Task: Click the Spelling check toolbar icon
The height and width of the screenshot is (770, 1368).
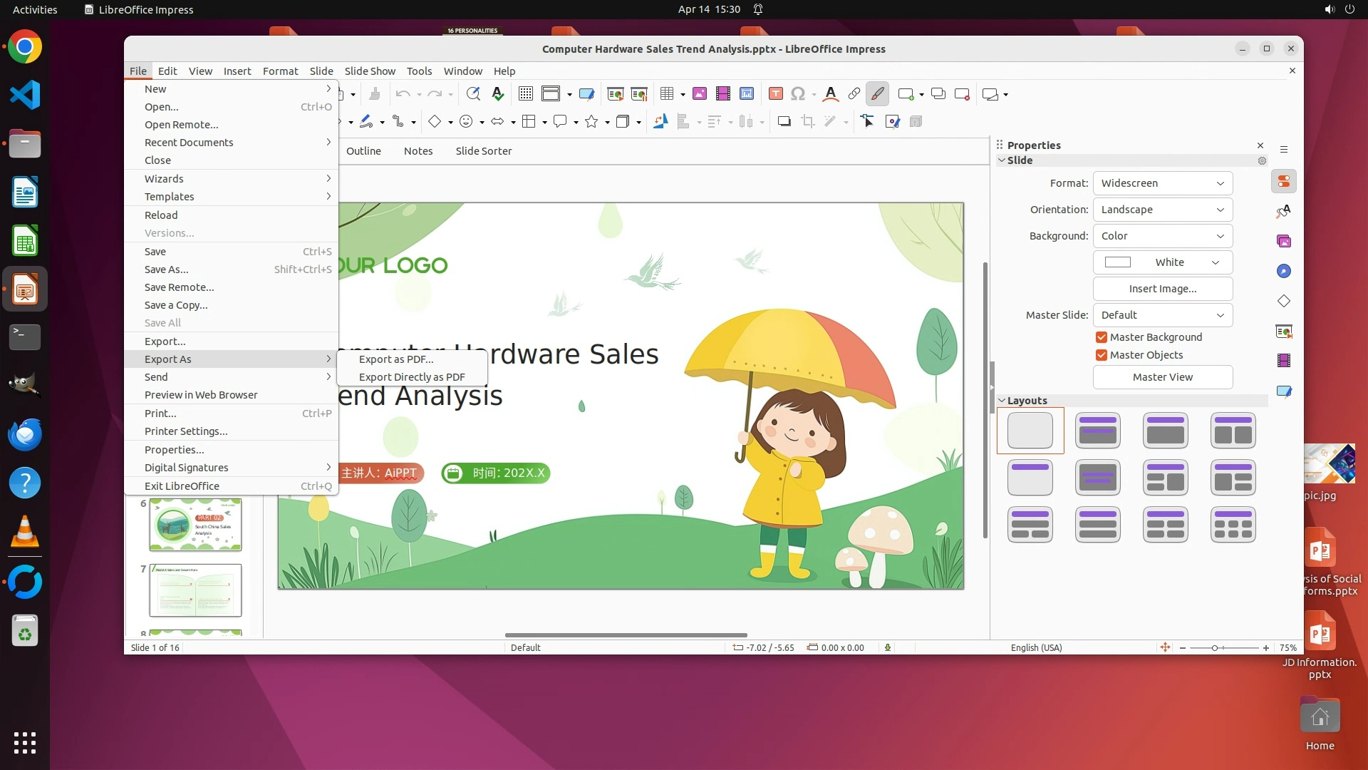Action: pos(498,94)
